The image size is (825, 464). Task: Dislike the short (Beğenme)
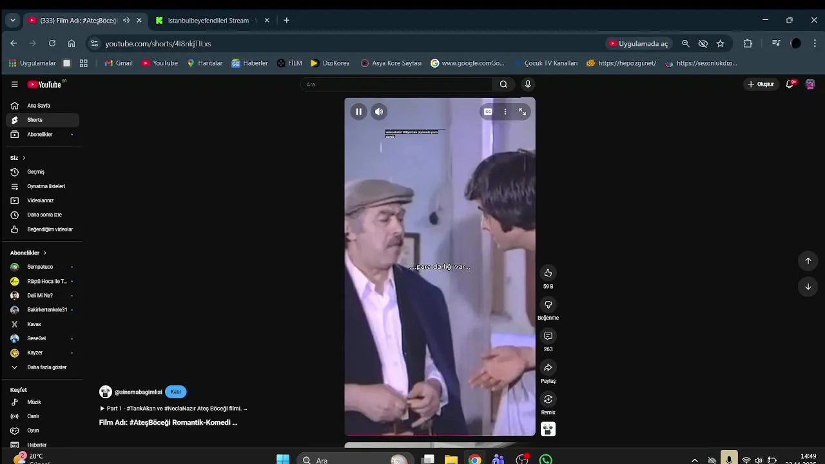coord(548,304)
